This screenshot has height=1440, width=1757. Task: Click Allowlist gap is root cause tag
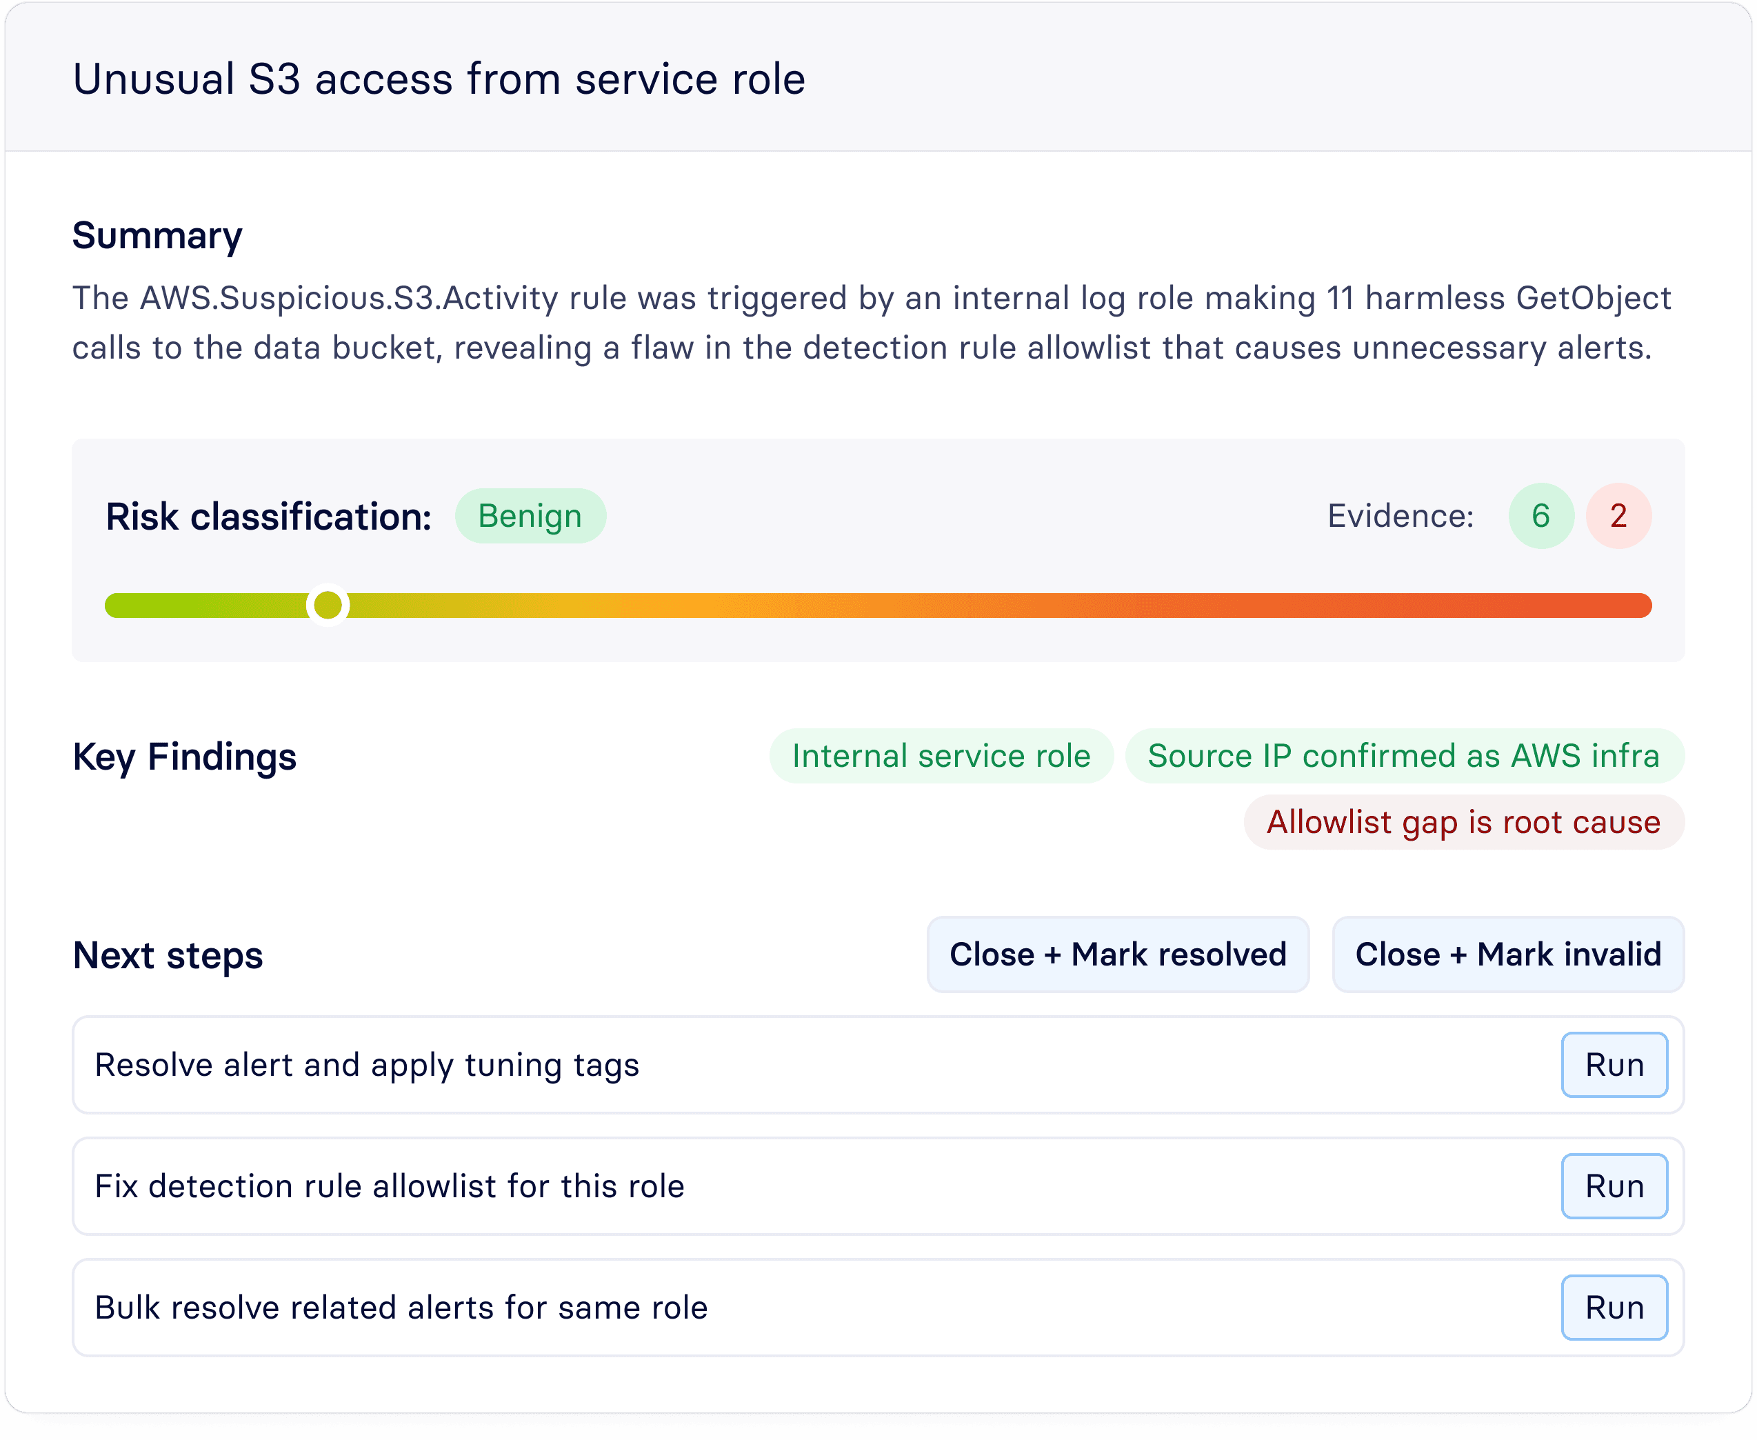click(x=1463, y=822)
